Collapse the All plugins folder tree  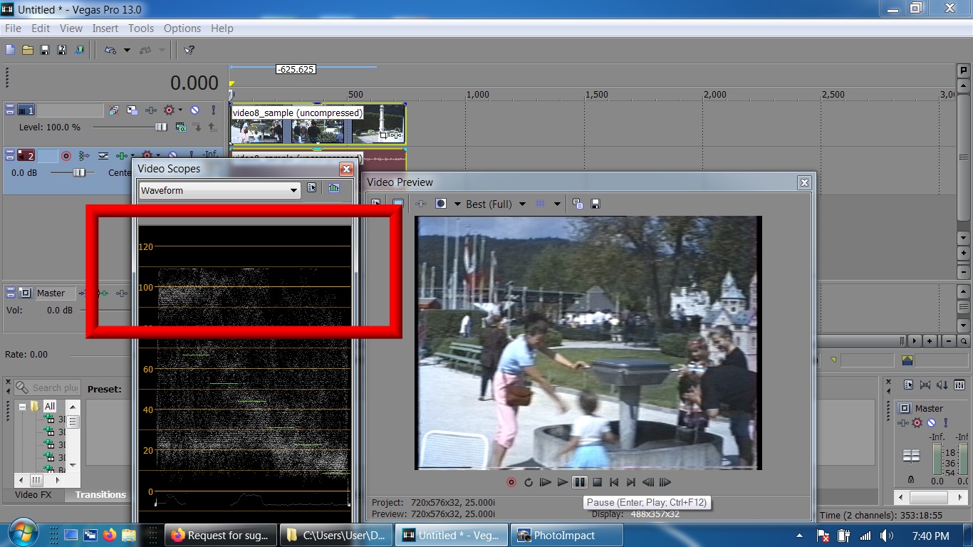[22, 407]
